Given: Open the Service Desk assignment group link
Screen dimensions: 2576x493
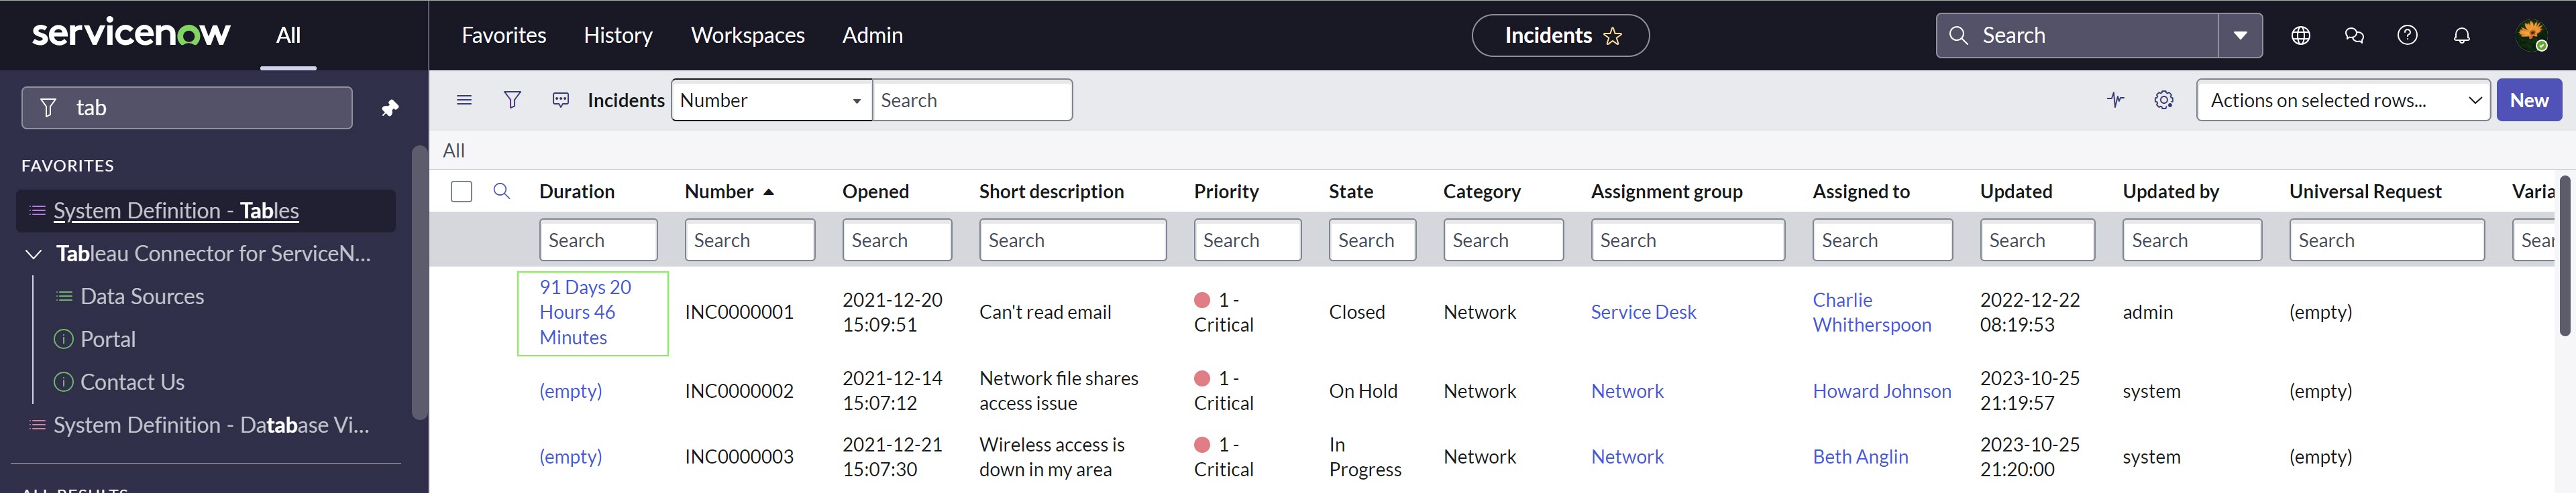Looking at the screenshot, I should [1643, 312].
